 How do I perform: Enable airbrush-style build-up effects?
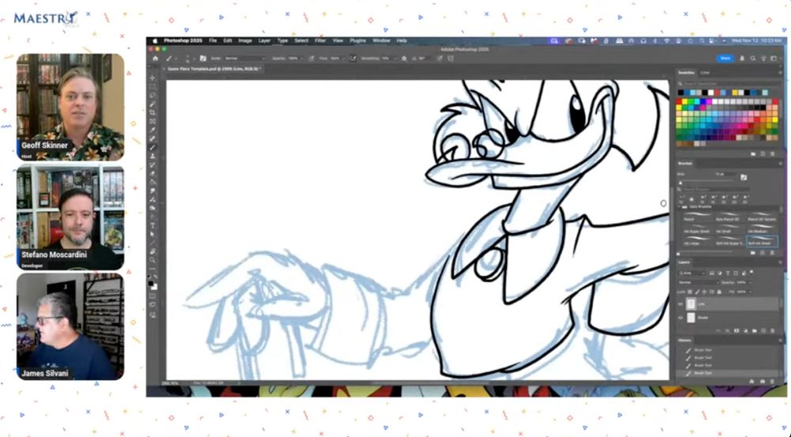[x=353, y=58]
